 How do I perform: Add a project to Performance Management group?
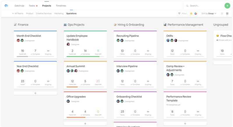point(185,124)
